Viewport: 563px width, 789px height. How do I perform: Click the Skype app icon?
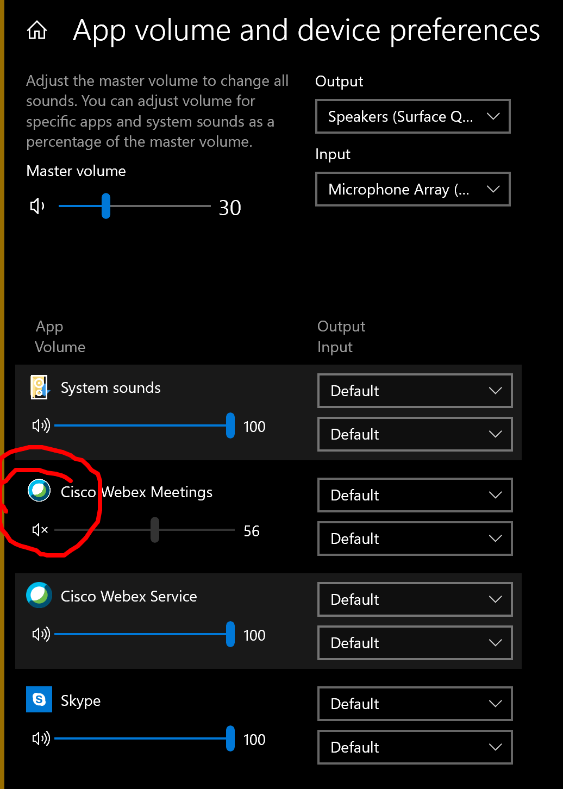tap(39, 699)
